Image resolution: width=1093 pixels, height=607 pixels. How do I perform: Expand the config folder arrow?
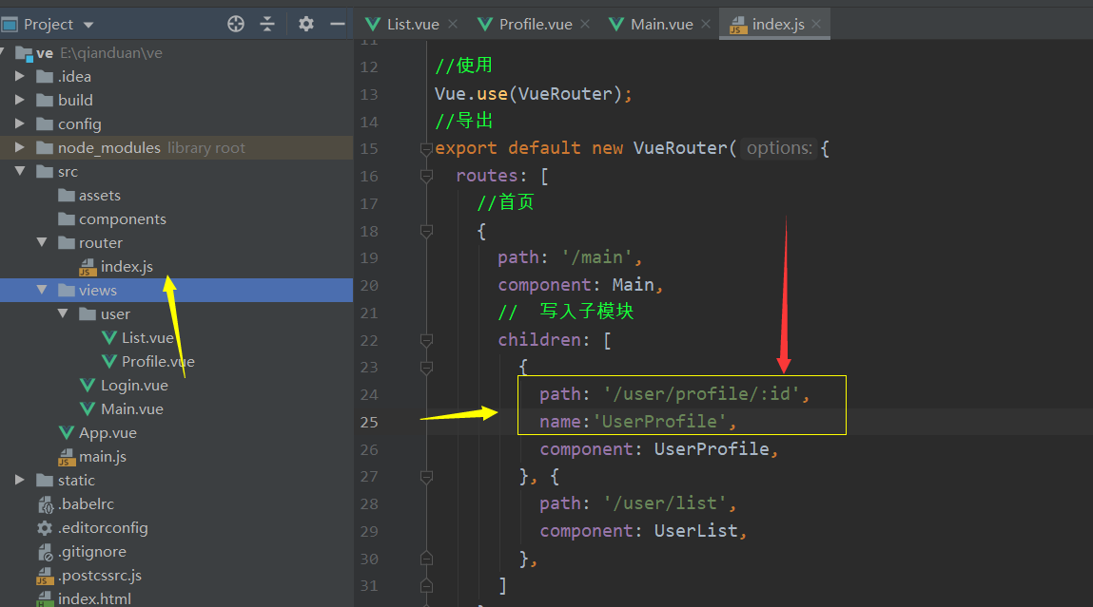[20, 123]
